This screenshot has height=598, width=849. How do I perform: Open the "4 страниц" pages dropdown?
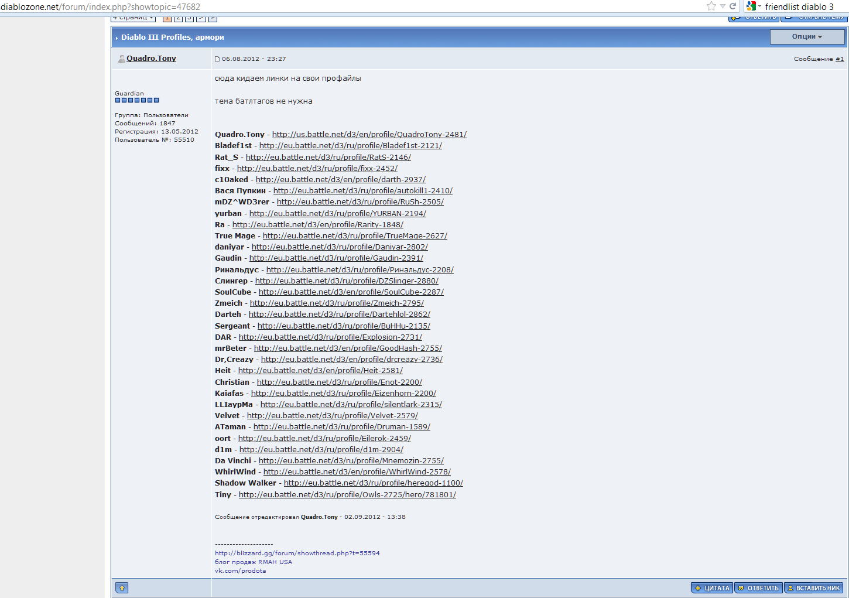tap(132, 17)
